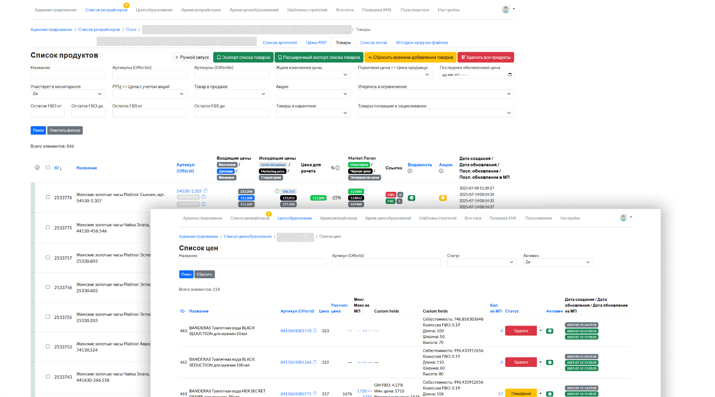This screenshot has width=715, height=397.
Task: Open the Пороговая цена <> Цена продавца dropdown
Action: click(x=394, y=75)
